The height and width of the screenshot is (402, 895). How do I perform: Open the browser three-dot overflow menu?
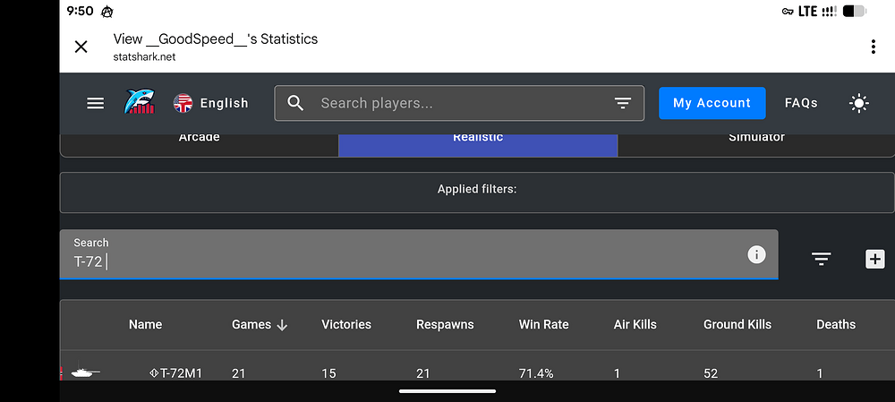(873, 47)
